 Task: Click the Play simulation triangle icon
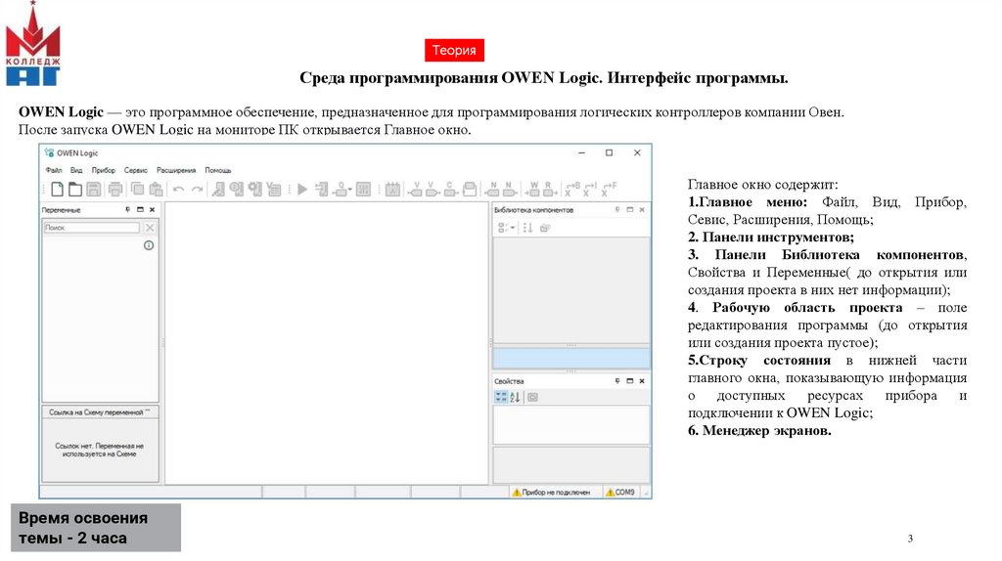click(x=303, y=189)
